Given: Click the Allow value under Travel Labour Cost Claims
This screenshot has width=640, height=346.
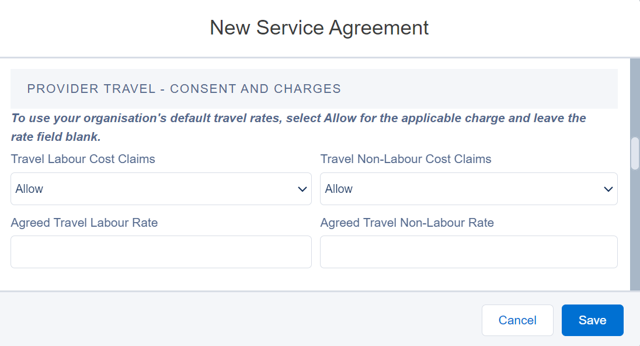Looking at the screenshot, I should pyautogui.click(x=29, y=189).
